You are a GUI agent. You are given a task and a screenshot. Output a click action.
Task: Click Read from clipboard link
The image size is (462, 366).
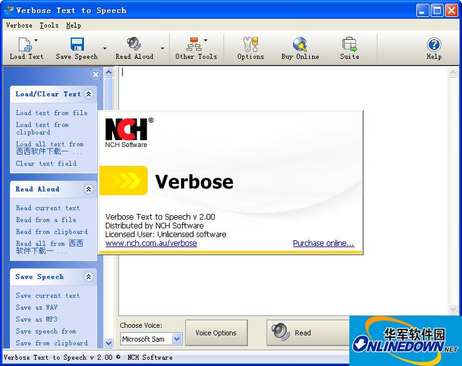point(51,231)
